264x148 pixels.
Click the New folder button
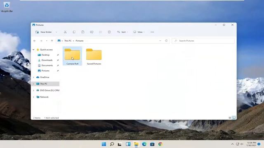tap(43, 32)
